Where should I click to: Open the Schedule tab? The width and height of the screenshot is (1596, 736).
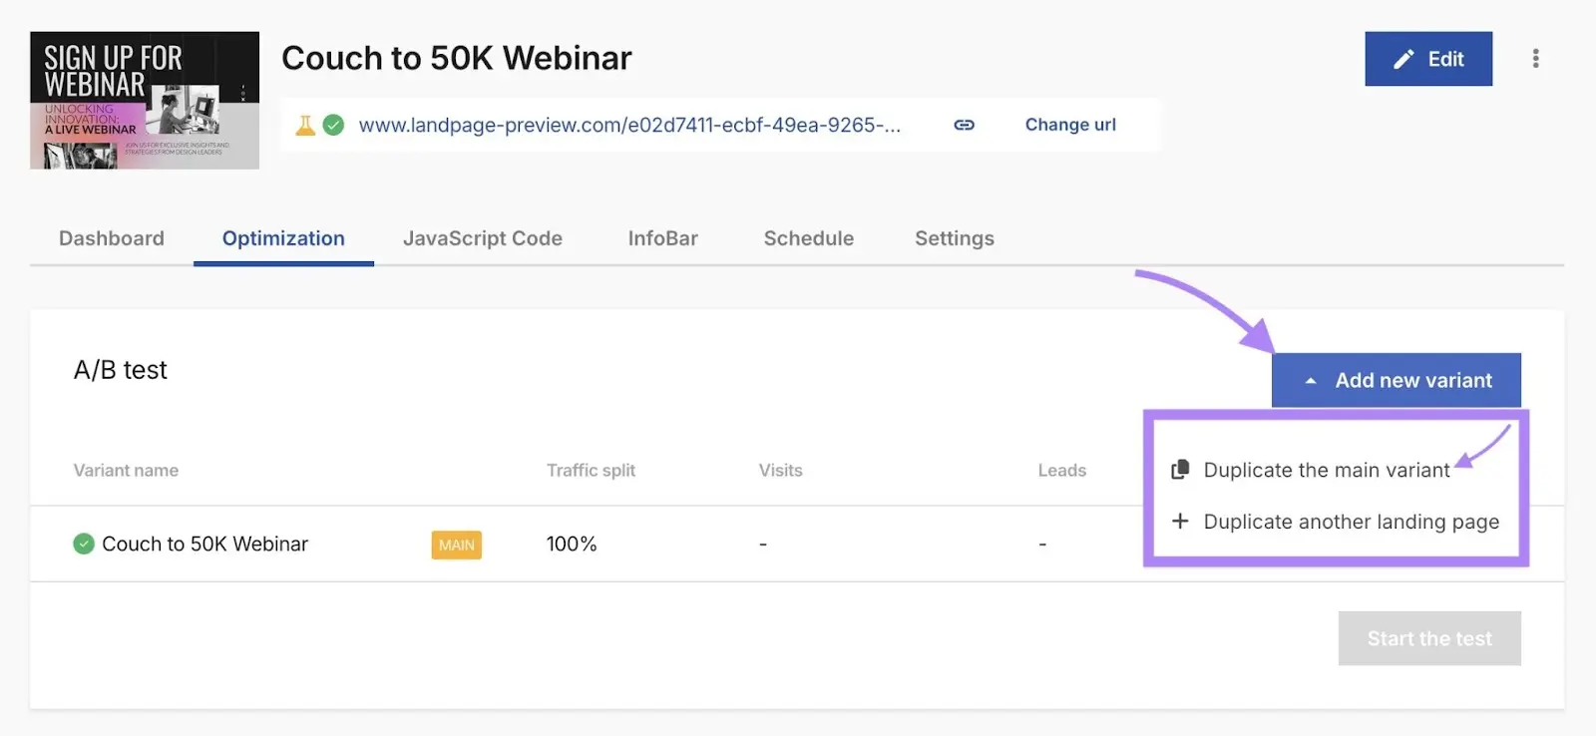coord(809,238)
